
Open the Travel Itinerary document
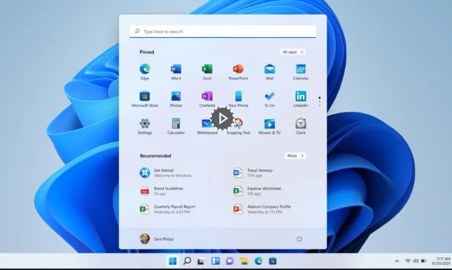tap(253, 173)
